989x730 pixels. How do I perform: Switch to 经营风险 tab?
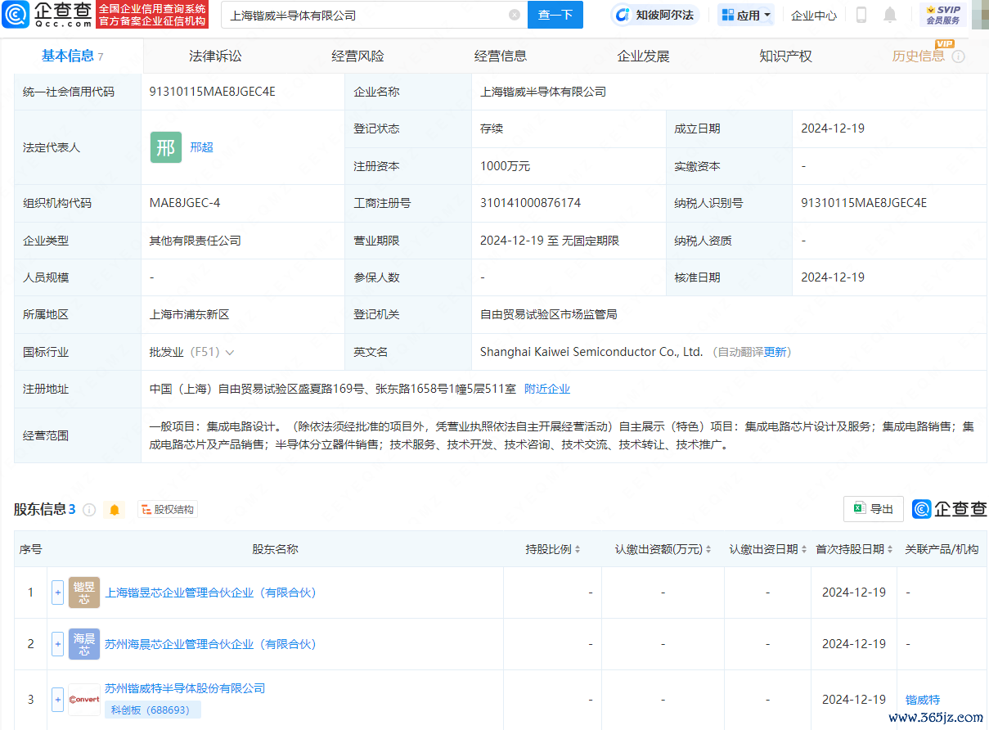pyautogui.click(x=357, y=56)
